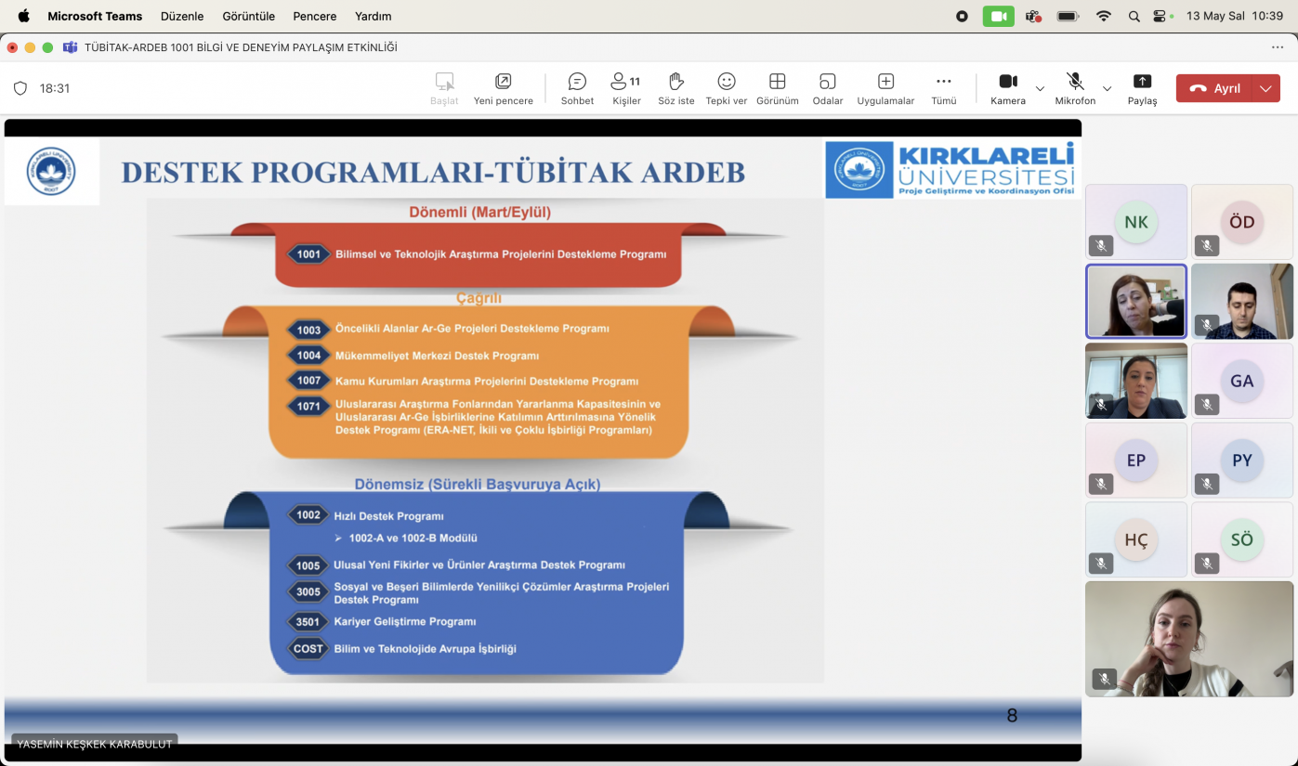Open Spotlight search in menu bar
This screenshot has height=766, width=1298.
coord(1134,16)
